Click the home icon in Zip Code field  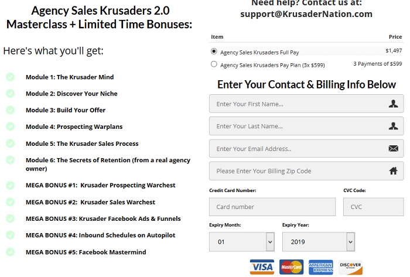click(393, 171)
